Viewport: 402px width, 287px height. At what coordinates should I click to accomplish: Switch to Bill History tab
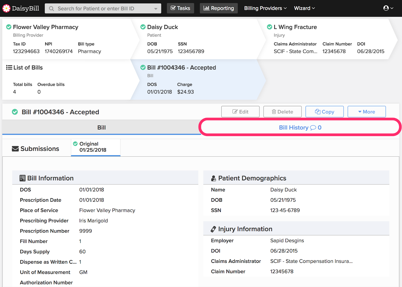click(300, 127)
